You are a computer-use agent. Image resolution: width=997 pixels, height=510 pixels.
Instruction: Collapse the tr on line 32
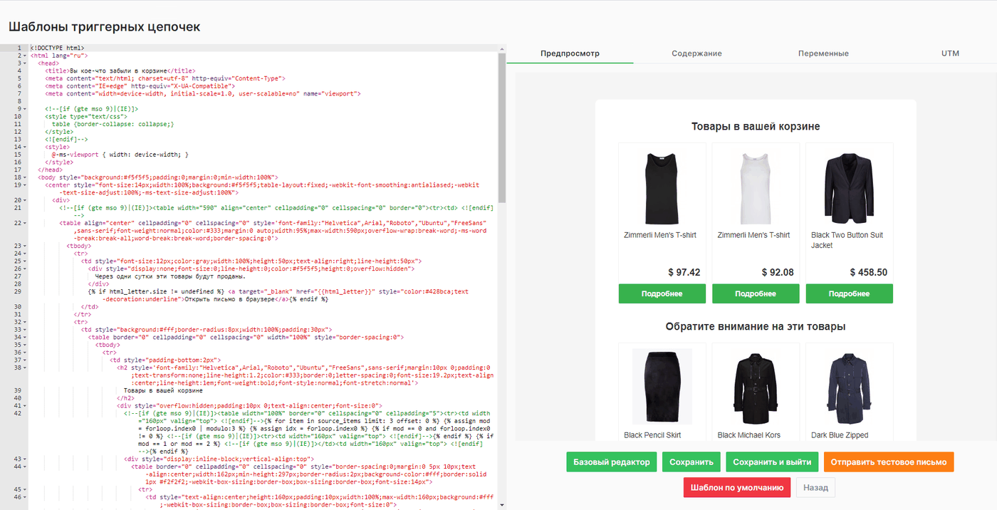pyautogui.click(x=26, y=322)
